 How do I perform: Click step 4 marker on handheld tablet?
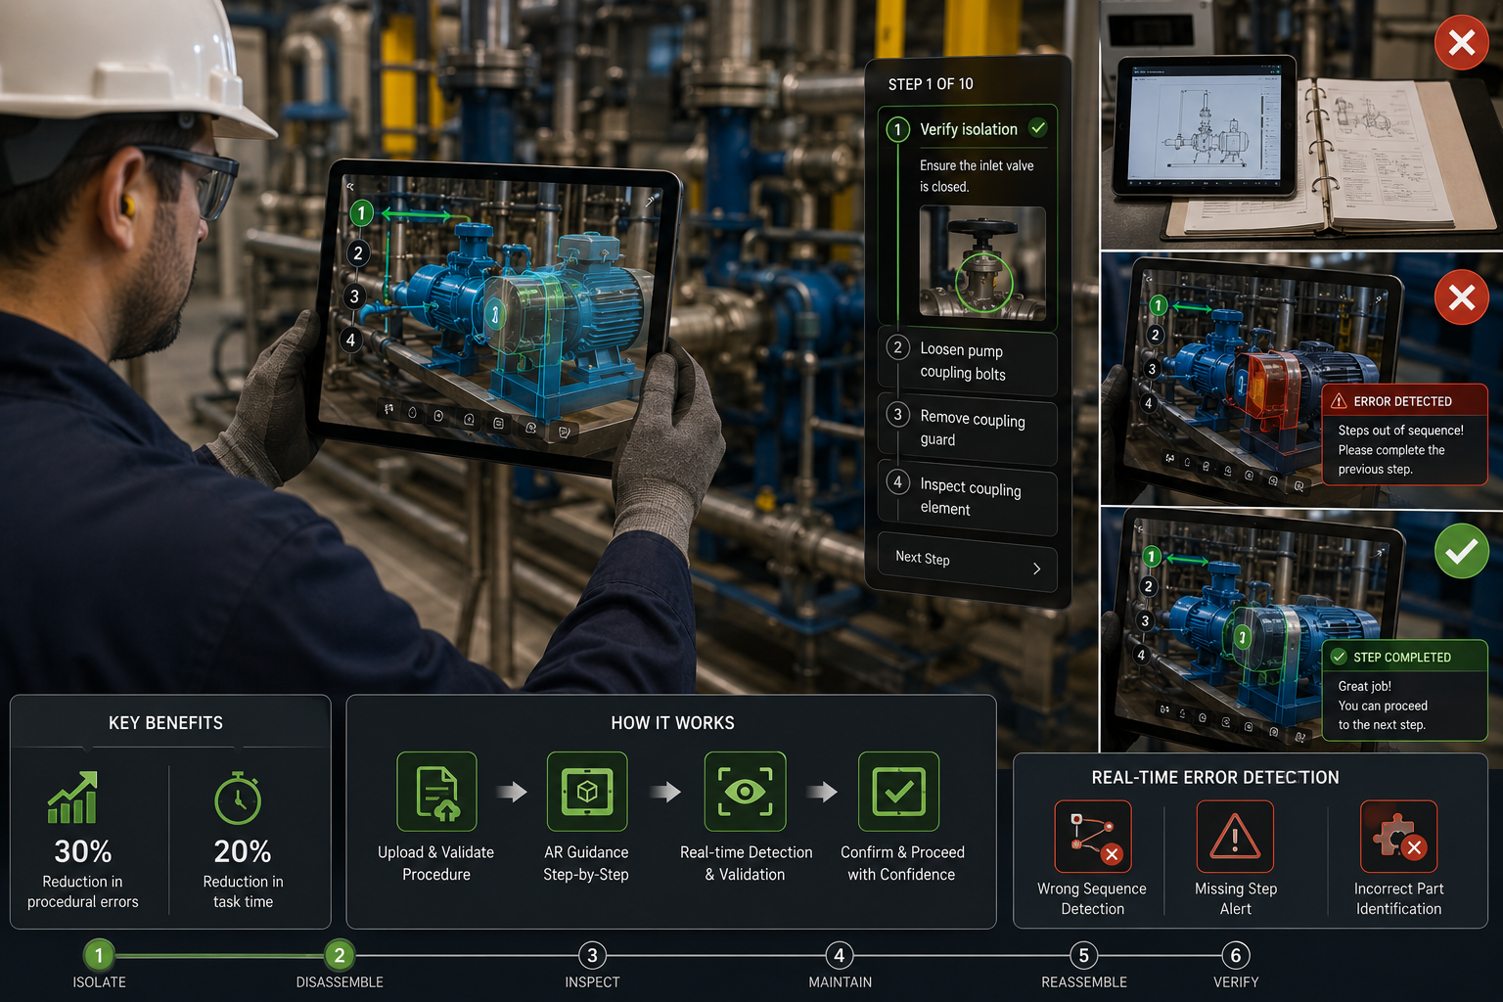[350, 340]
